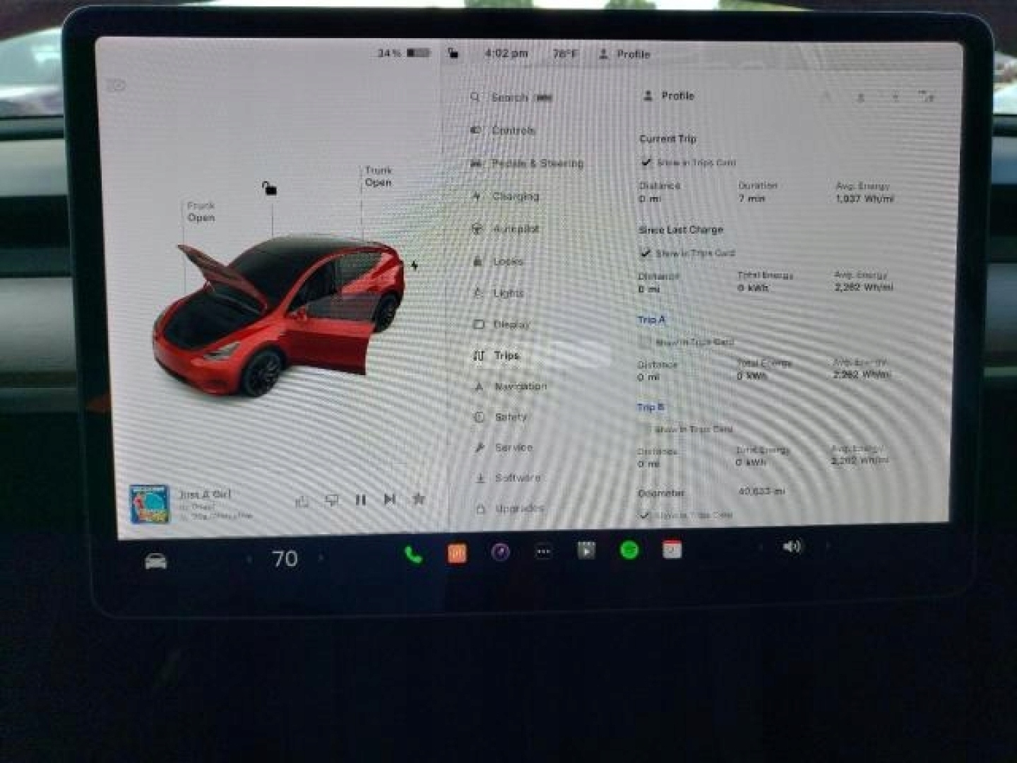Screen dimensions: 1017x763
Task: Toggle Current Trip Show in Trips Card
Action: (x=646, y=162)
